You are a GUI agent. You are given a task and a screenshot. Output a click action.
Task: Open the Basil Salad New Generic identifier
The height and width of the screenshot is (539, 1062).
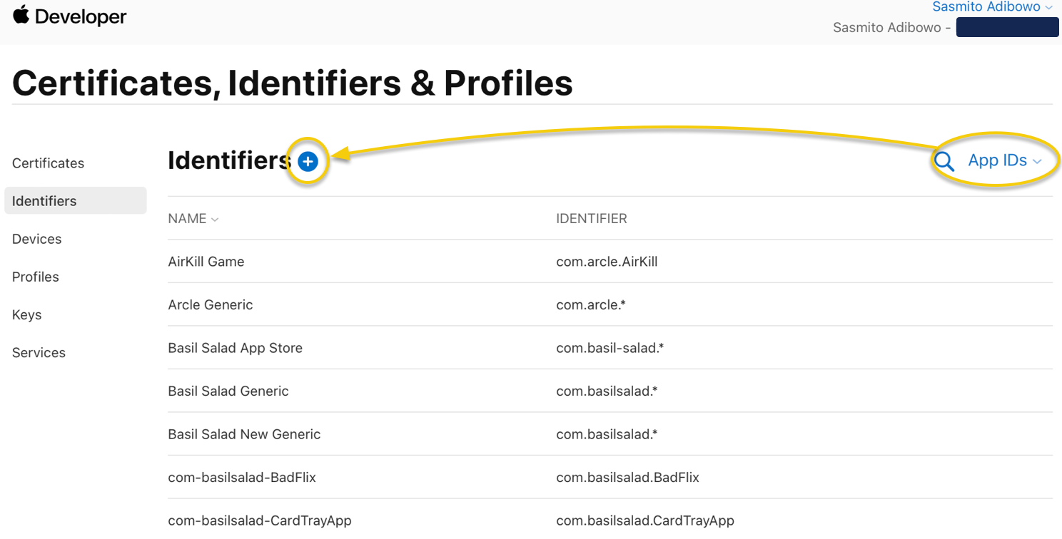click(244, 434)
